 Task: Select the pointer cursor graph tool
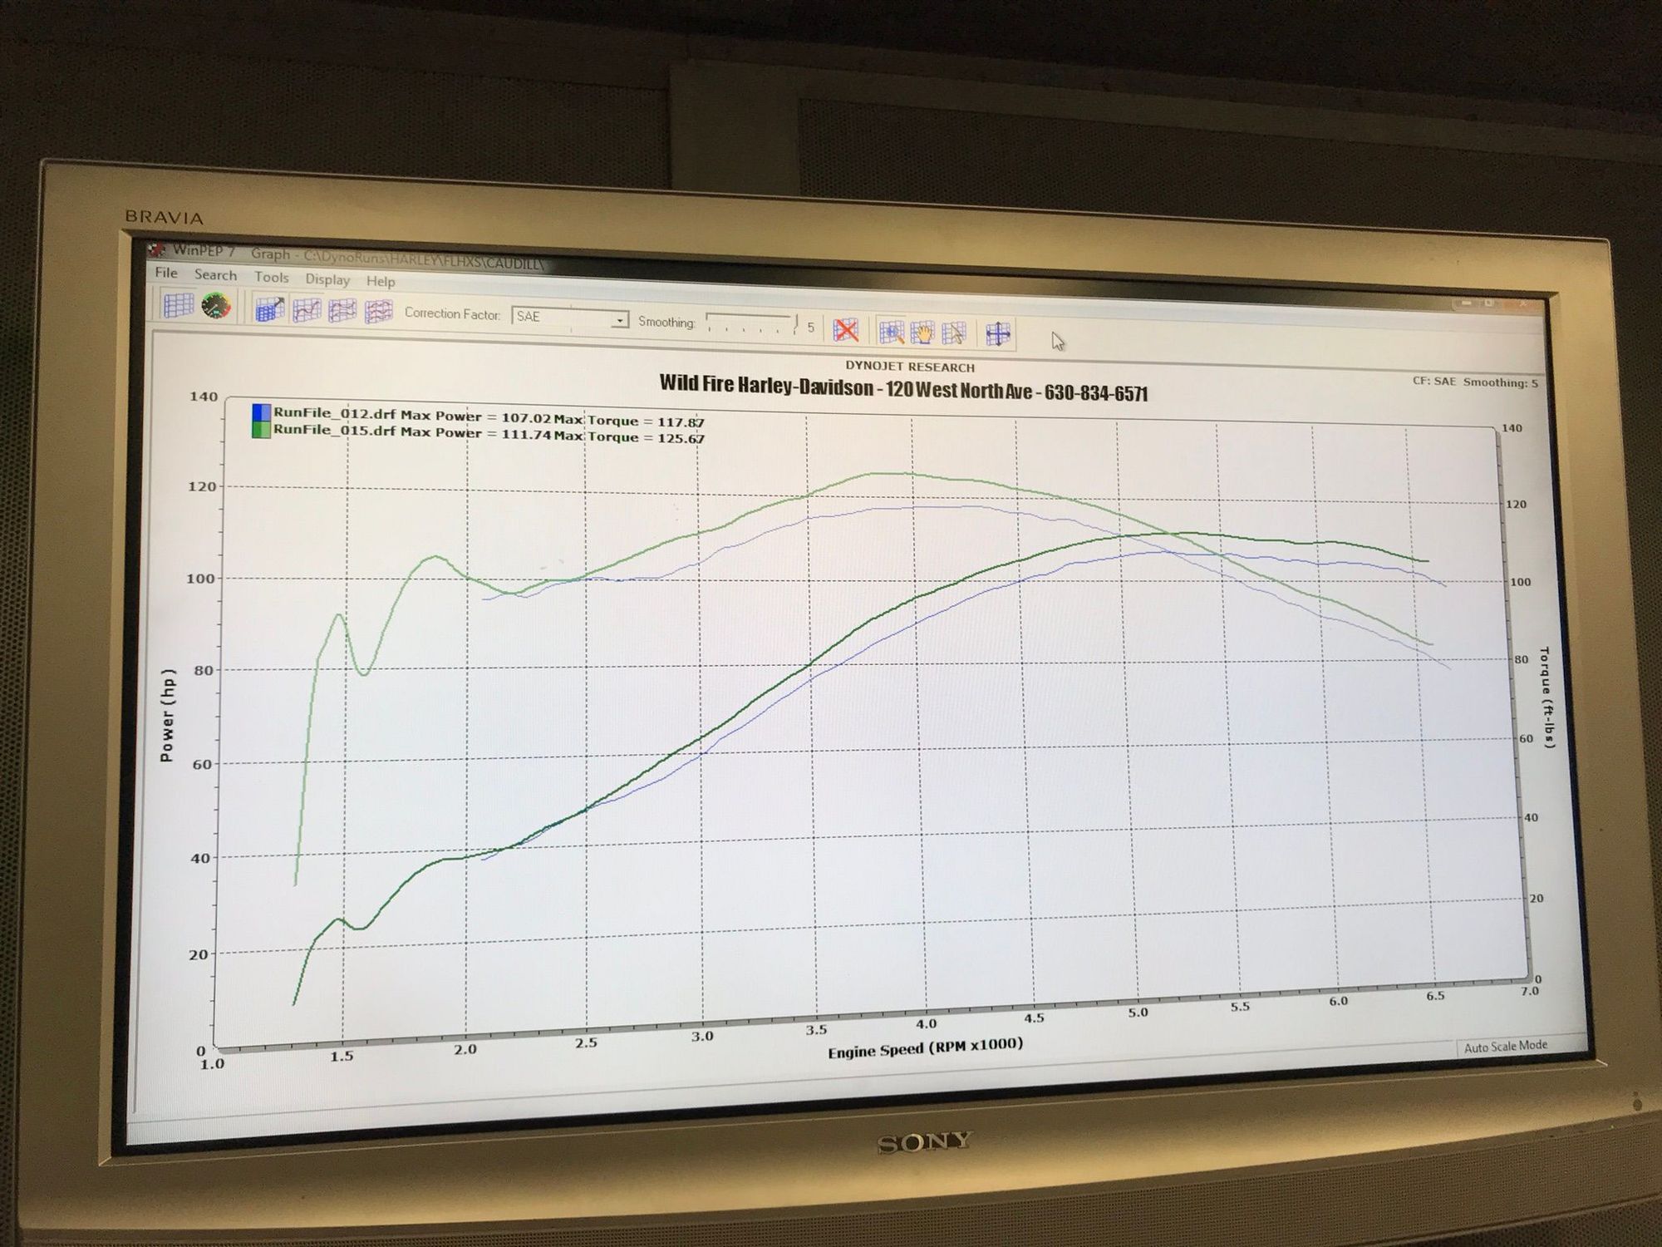pos(954,333)
